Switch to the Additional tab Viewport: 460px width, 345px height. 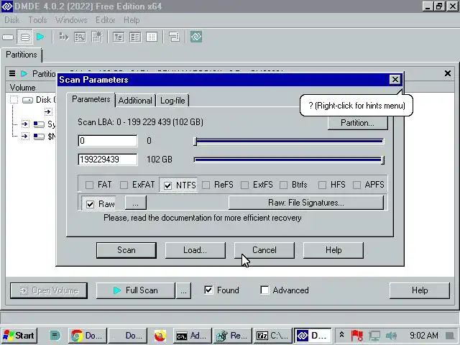pos(135,101)
